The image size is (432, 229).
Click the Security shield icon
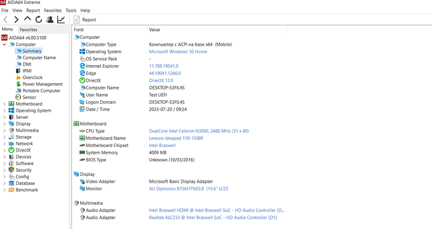click(x=11, y=170)
